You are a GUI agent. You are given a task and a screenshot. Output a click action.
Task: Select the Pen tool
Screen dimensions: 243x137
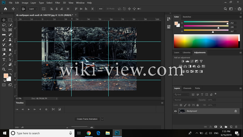10,55
